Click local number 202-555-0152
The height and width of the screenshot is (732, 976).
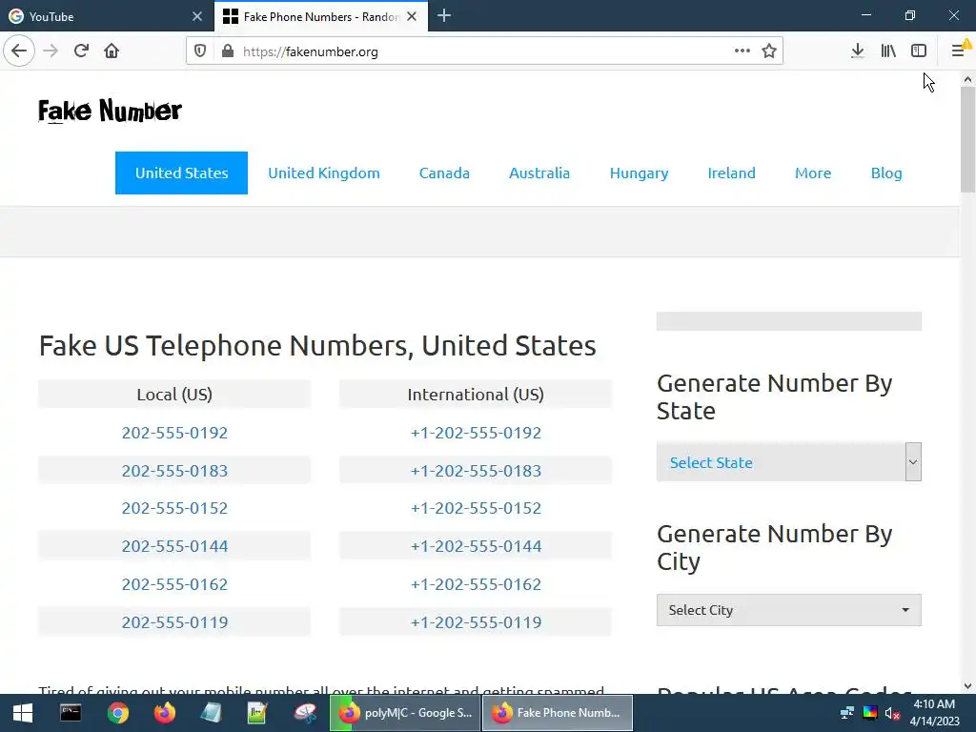pyautogui.click(x=175, y=508)
